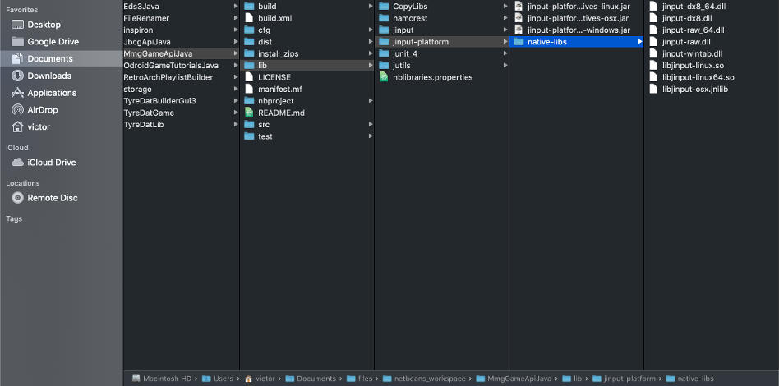Select the README.md file icon
The width and height of the screenshot is (779, 386).
coord(249,113)
